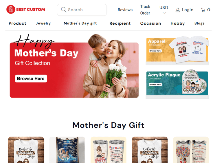The height and width of the screenshot is (163, 217).
Task: Open the Dear Mommy tumbler product
Action: [x=108, y=150]
